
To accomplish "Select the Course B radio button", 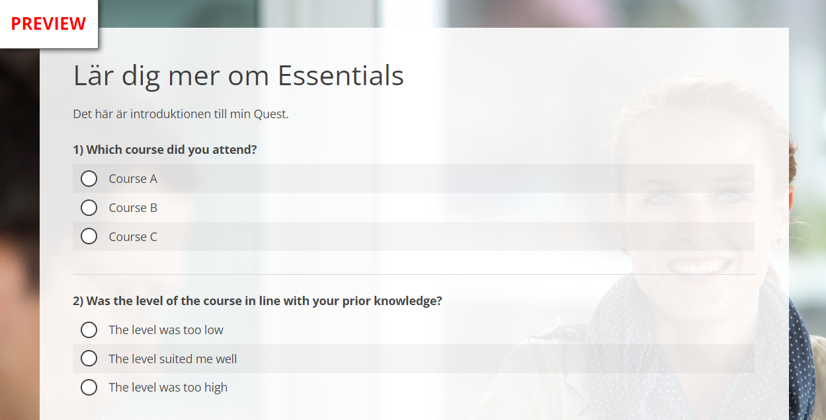I will [x=89, y=208].
